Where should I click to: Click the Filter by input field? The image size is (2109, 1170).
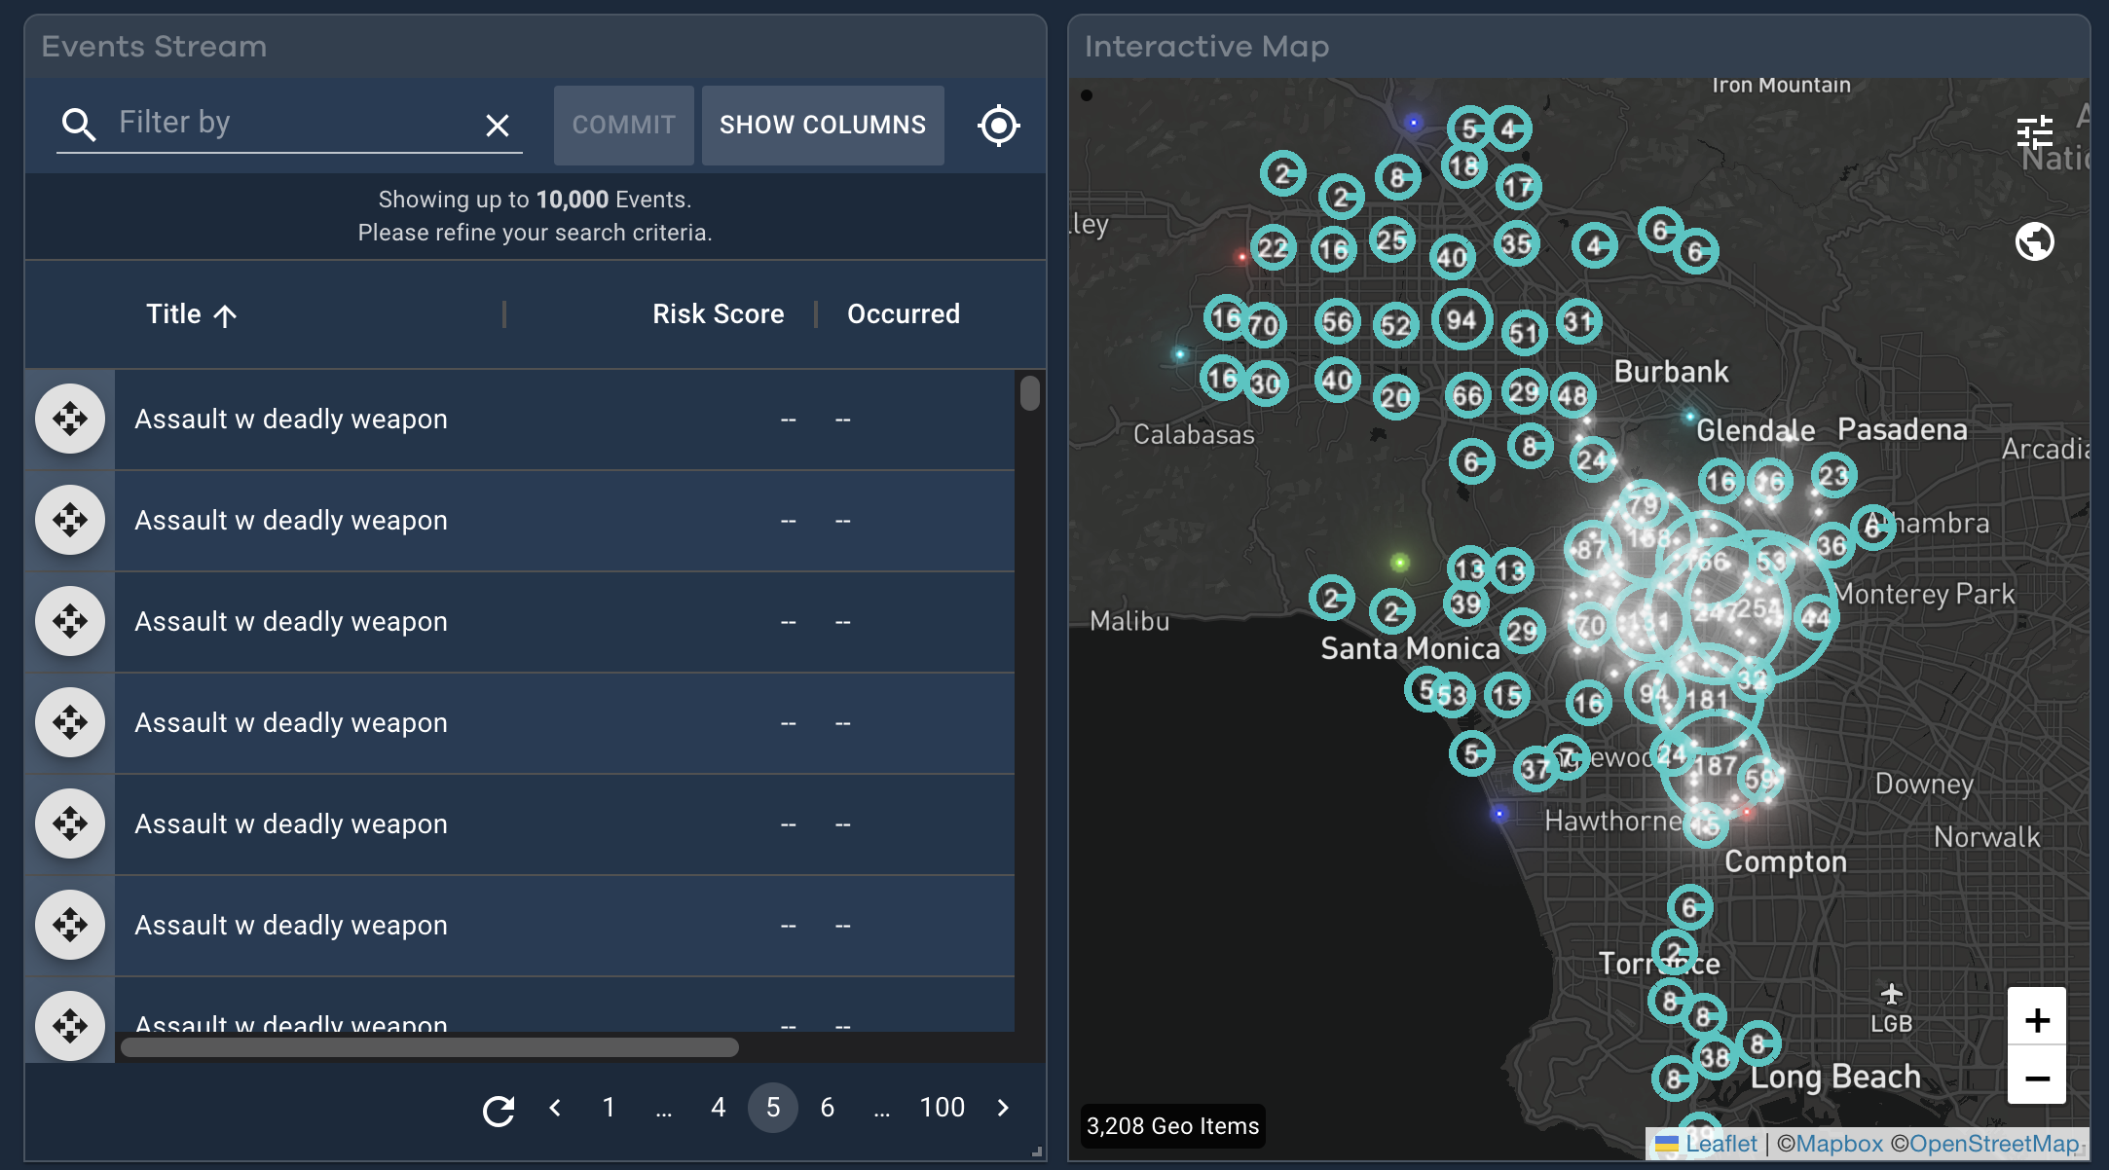pyautogui.click(x=288, y=123)
